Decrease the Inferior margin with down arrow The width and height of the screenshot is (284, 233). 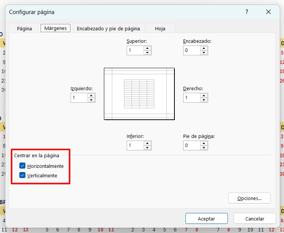[x=147, y=147]
